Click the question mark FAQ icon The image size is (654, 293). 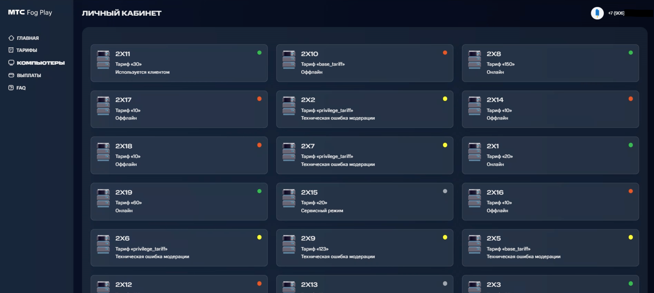(11, 88)
